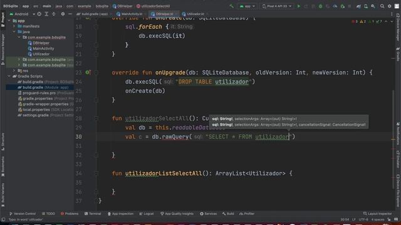Collapse the java folder
The image size is (401, 225).
(14, 32)
